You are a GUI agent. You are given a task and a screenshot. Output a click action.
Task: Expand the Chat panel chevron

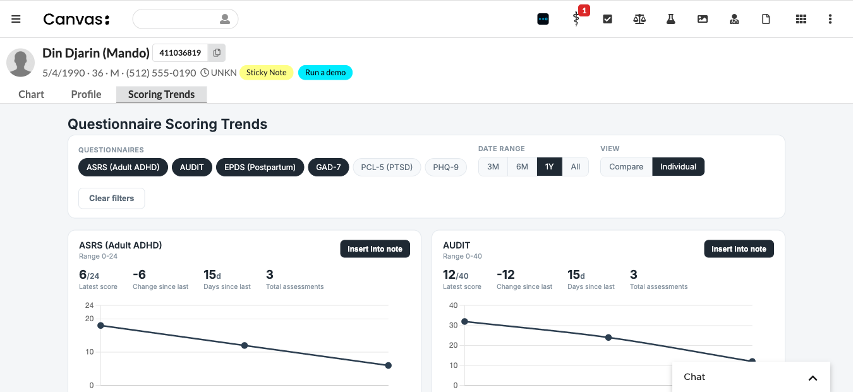(x=813, y=378)
